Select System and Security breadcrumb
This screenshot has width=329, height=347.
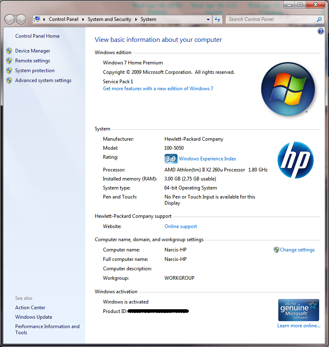[x=110, y=19]
